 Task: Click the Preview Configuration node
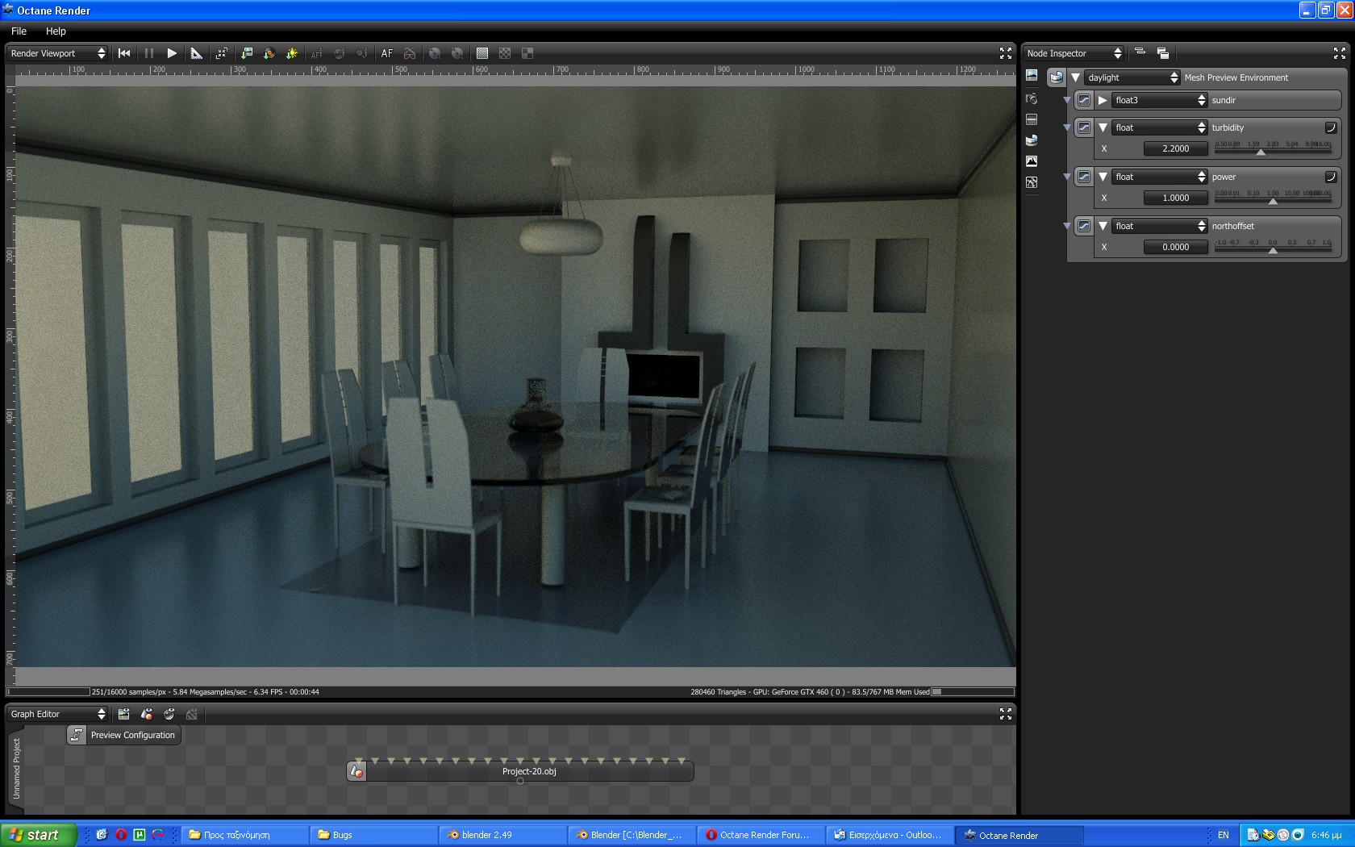124,735
